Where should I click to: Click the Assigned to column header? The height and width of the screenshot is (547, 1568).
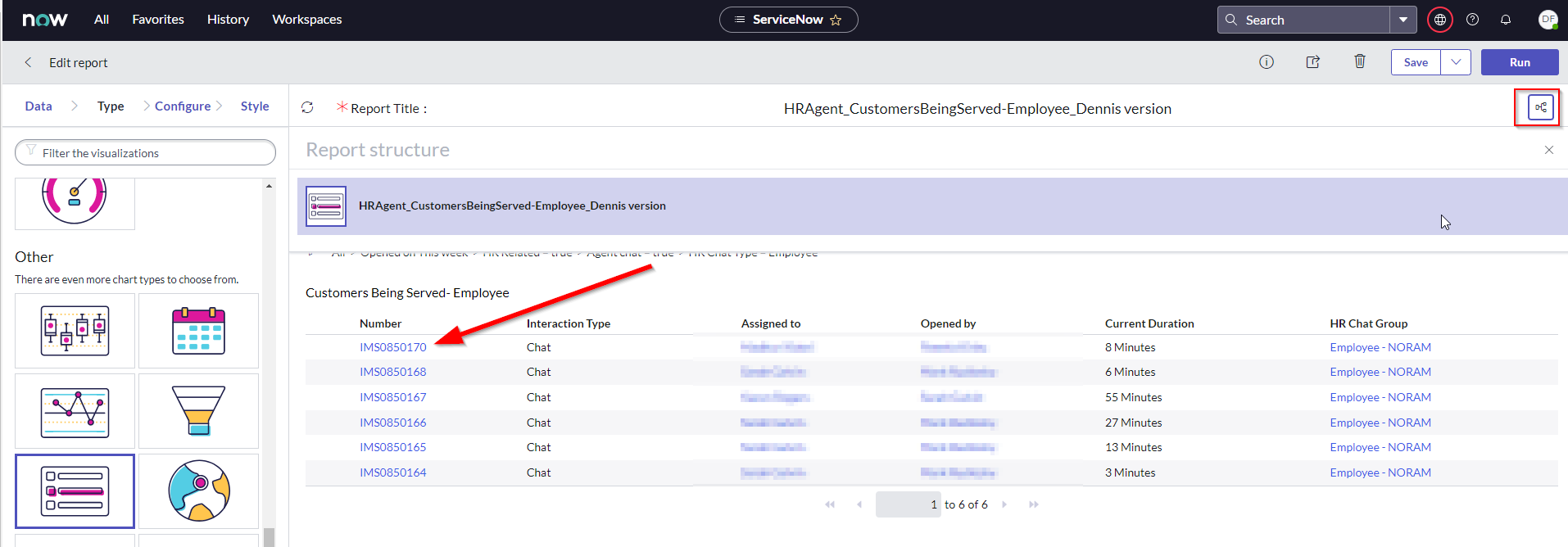pyautogui.click(x=771, y=323)
